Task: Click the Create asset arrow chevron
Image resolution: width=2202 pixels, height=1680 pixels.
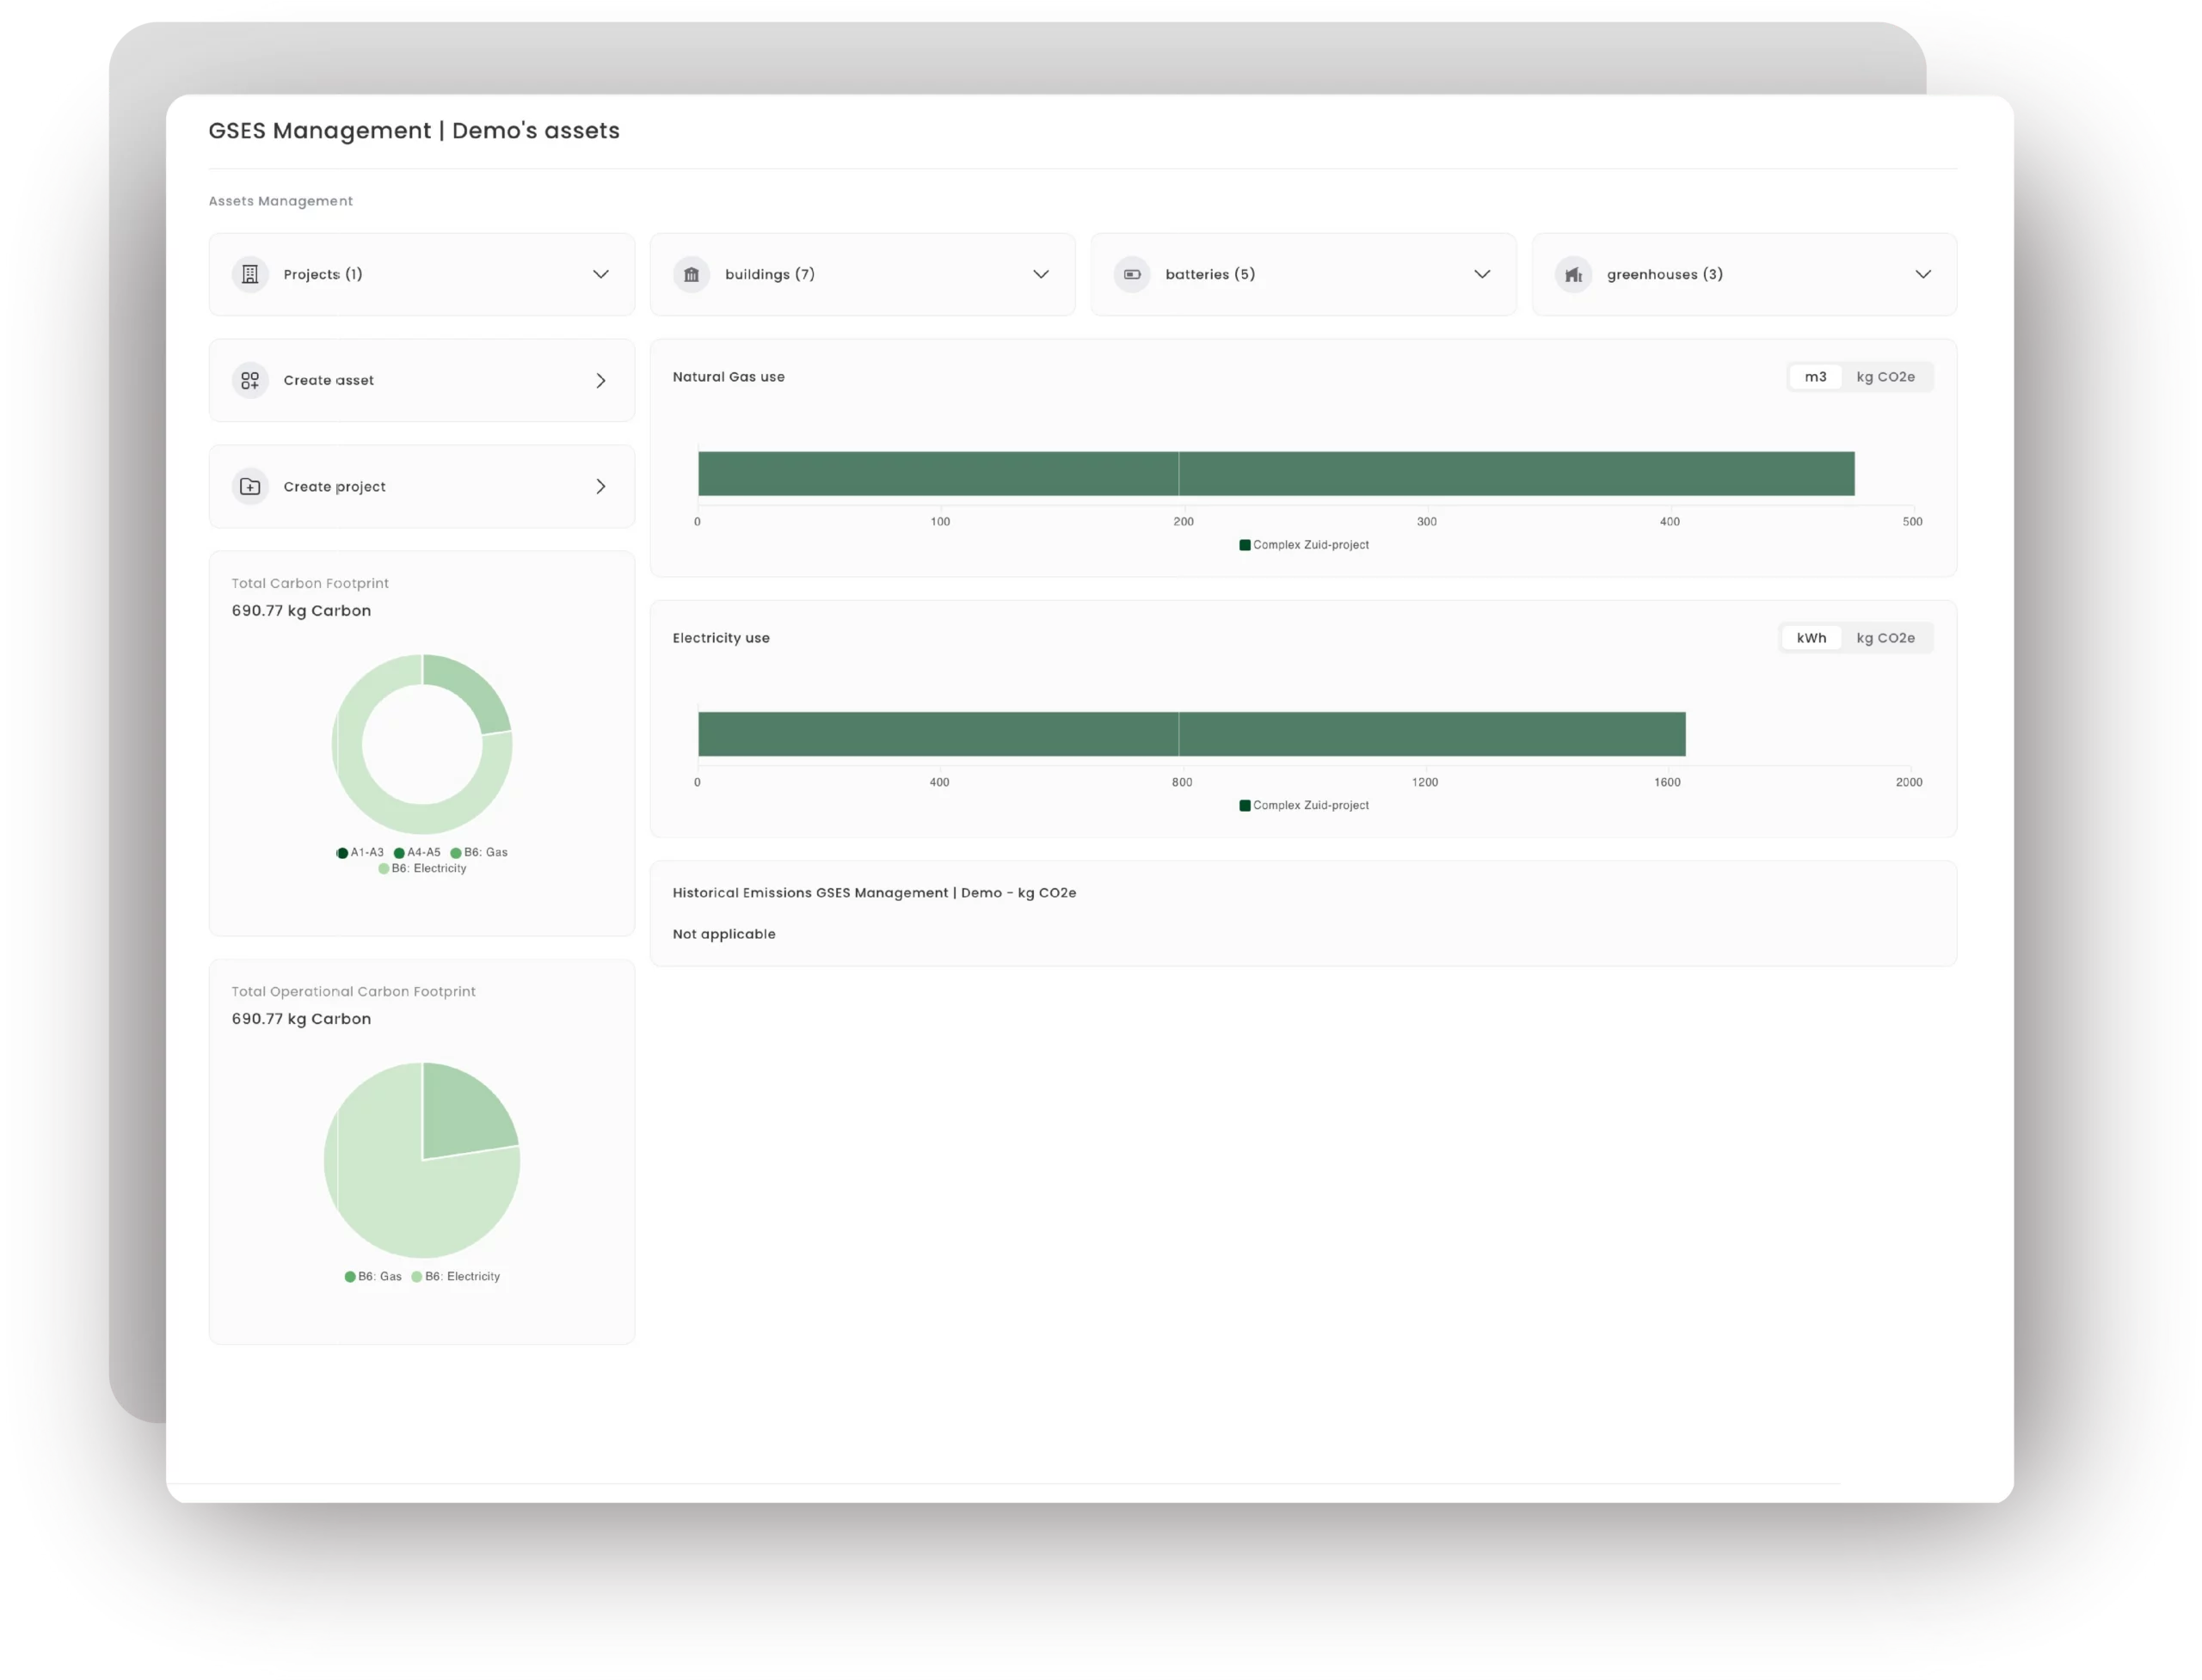Action: coord(600,380)
